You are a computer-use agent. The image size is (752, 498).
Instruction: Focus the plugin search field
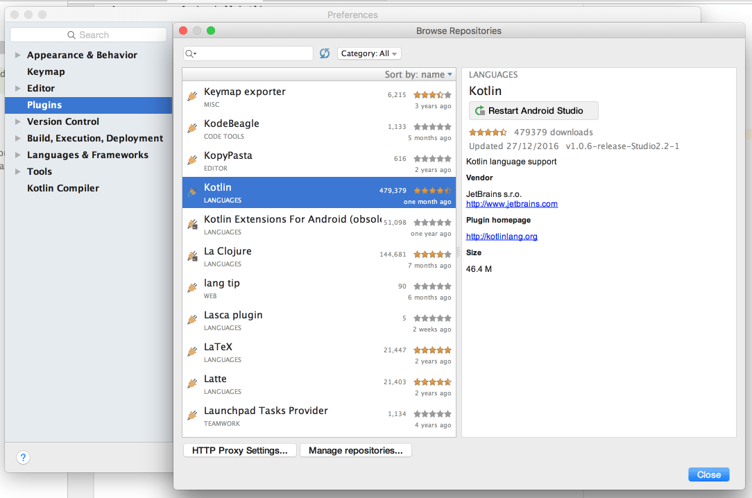point(248,53)
